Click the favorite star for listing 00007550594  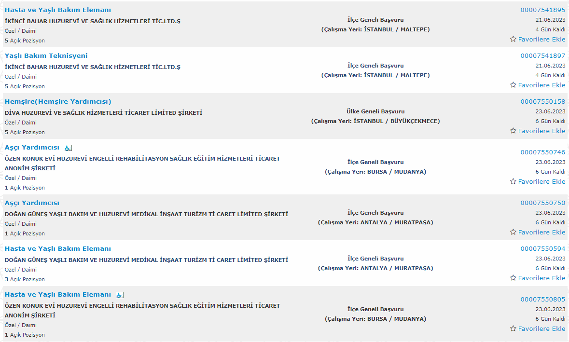coord(513,278)
